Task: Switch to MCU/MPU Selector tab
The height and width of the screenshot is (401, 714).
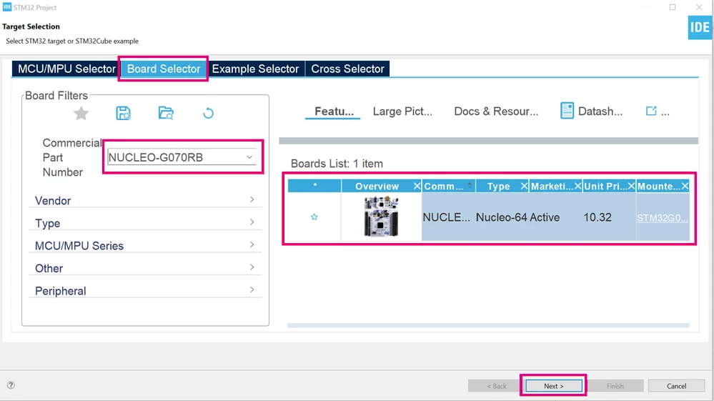Action: click(66, 69)
